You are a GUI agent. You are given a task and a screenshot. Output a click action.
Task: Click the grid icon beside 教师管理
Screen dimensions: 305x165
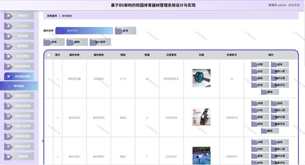point(8,46)
